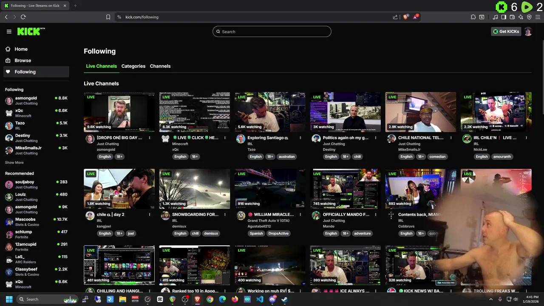Open options menu for Politics again card
Screen dimensions: 544x306
tap(376, 138)
